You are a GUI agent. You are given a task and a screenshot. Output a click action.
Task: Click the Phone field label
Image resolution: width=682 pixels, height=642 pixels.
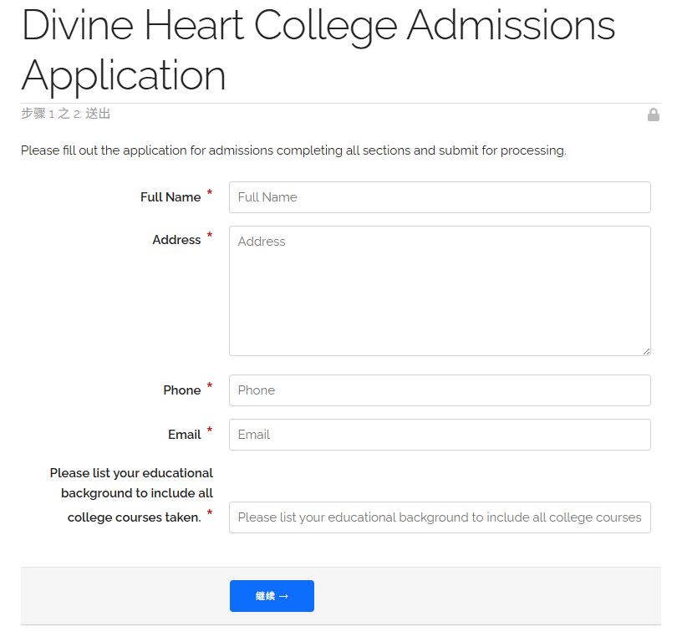183,390
